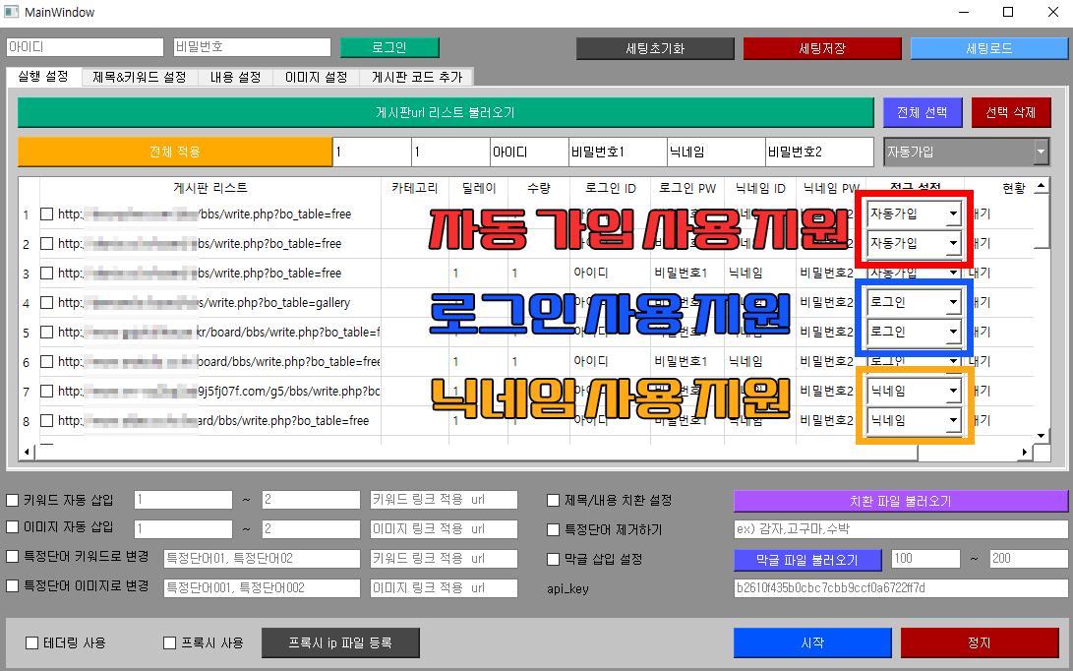Click the 아이디 input field at top
The width and height of the screenshot is (1073, 671).
click(85, 47)
